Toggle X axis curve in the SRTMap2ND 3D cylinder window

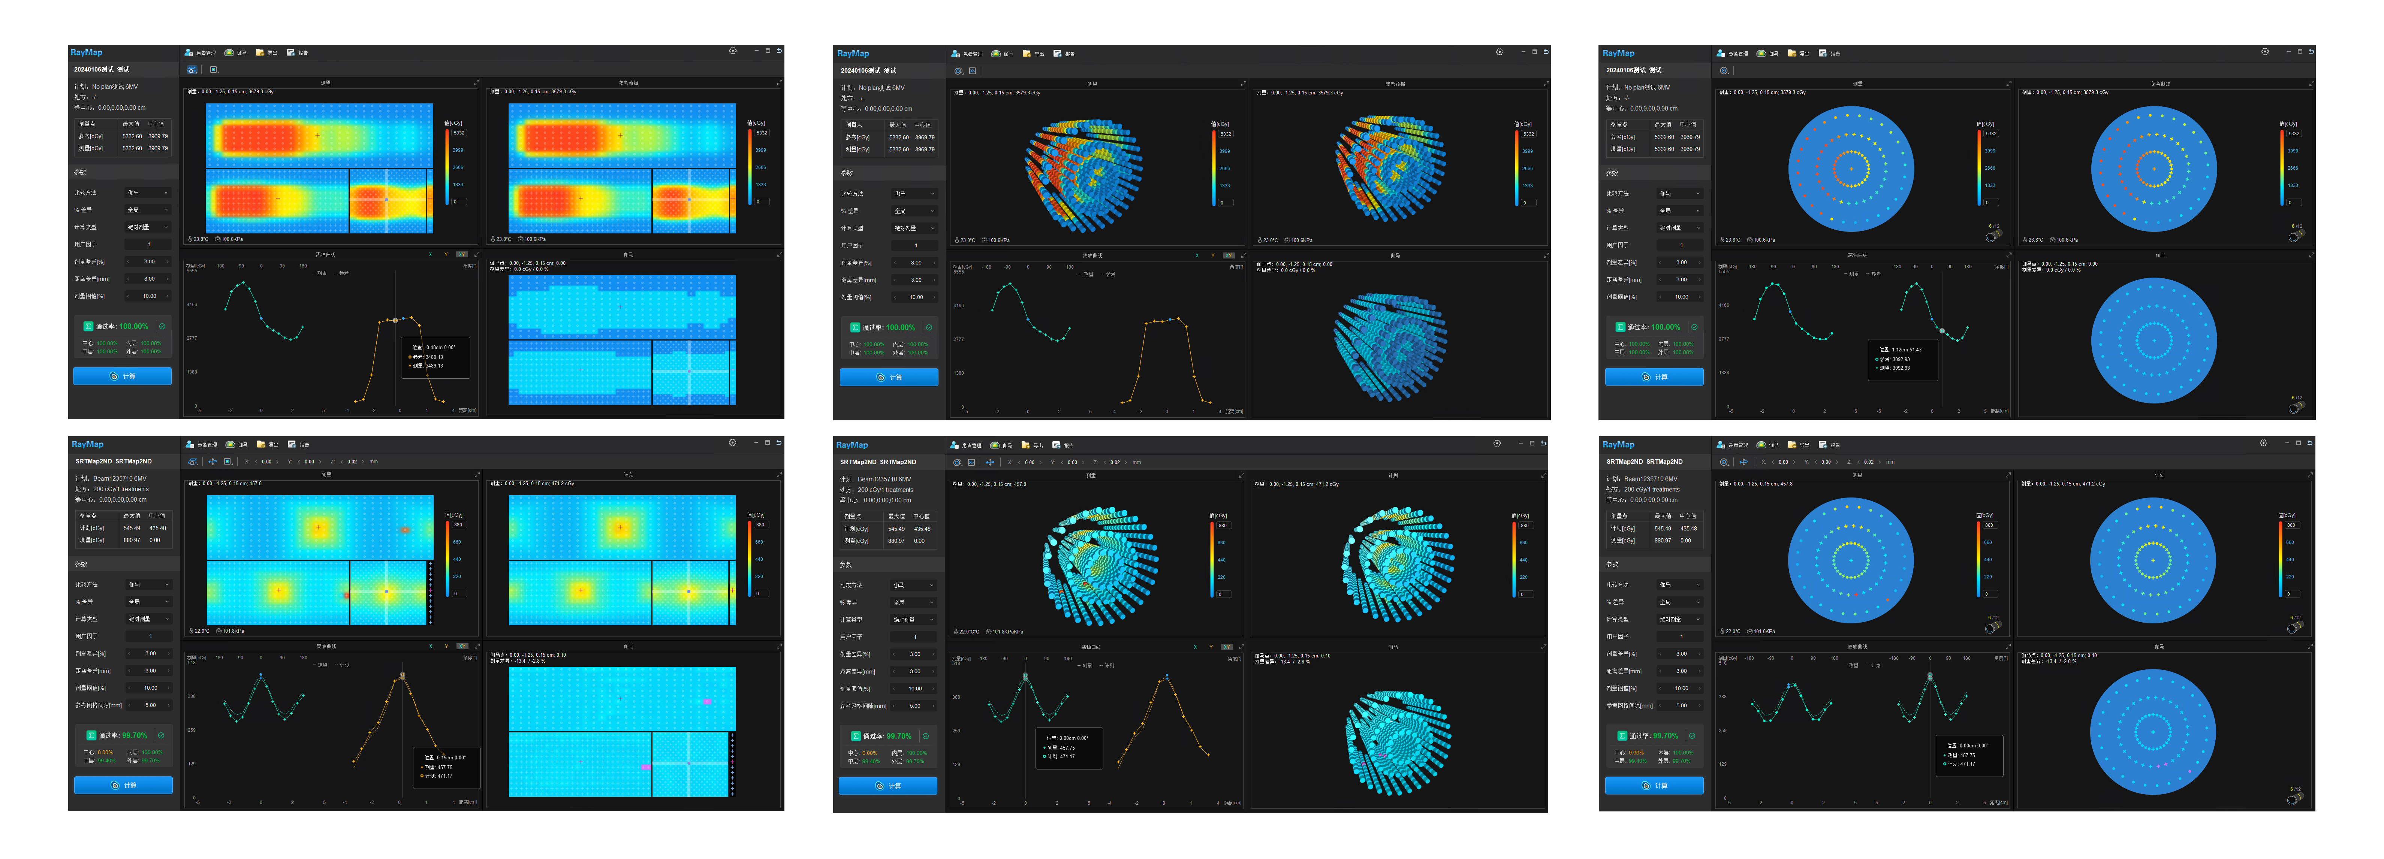[1196, 647]
